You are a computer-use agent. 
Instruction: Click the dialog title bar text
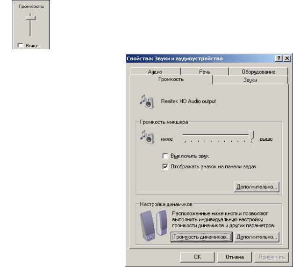(175, 58)
